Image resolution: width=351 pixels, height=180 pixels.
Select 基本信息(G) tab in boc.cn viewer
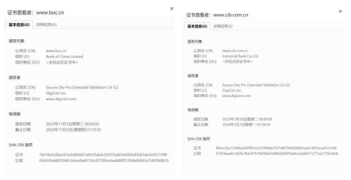point(19,25)
